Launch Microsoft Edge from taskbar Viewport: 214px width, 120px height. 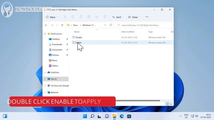pos(122,116)
